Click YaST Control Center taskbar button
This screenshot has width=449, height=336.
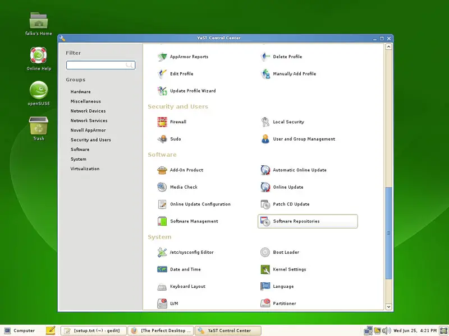[228, 330]
